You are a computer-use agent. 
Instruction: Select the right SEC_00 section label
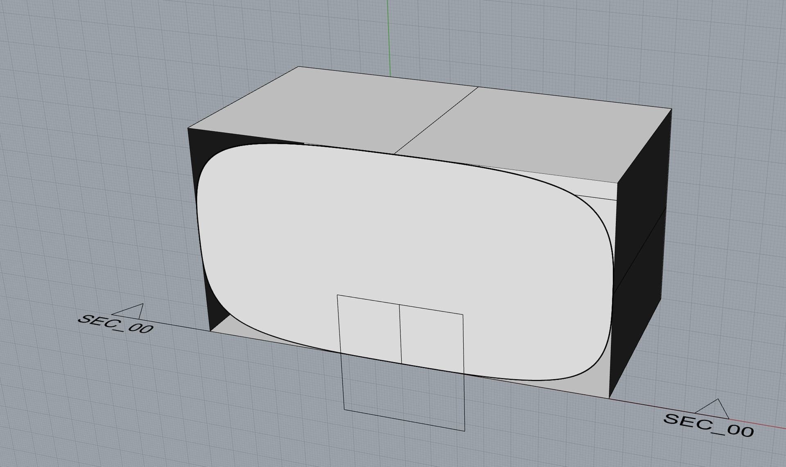[x=708, y=425]
